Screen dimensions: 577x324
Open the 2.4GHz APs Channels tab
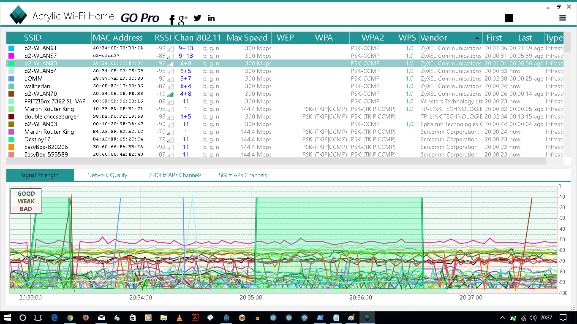175,175
